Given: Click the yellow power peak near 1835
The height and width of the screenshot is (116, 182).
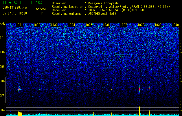Looking at the screenshot, I should point(94,114).
